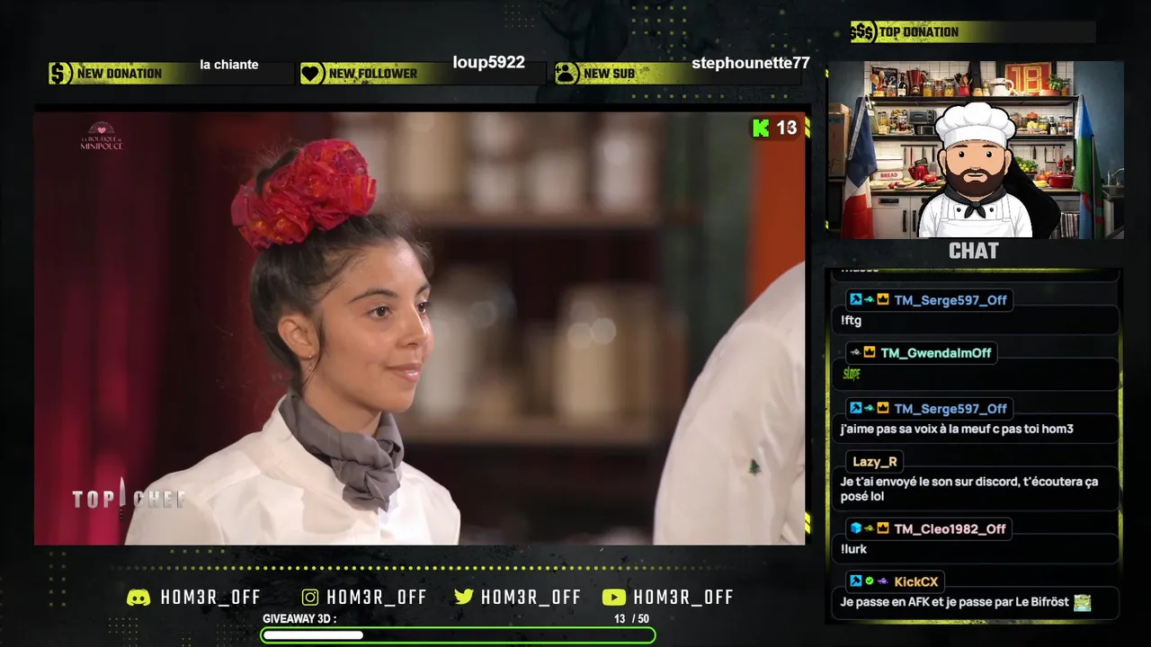Image resolution: width=1151 pixels, height=647 pixels.
Task: Click username Lazy_R in chat
Action: coord(875,462)
